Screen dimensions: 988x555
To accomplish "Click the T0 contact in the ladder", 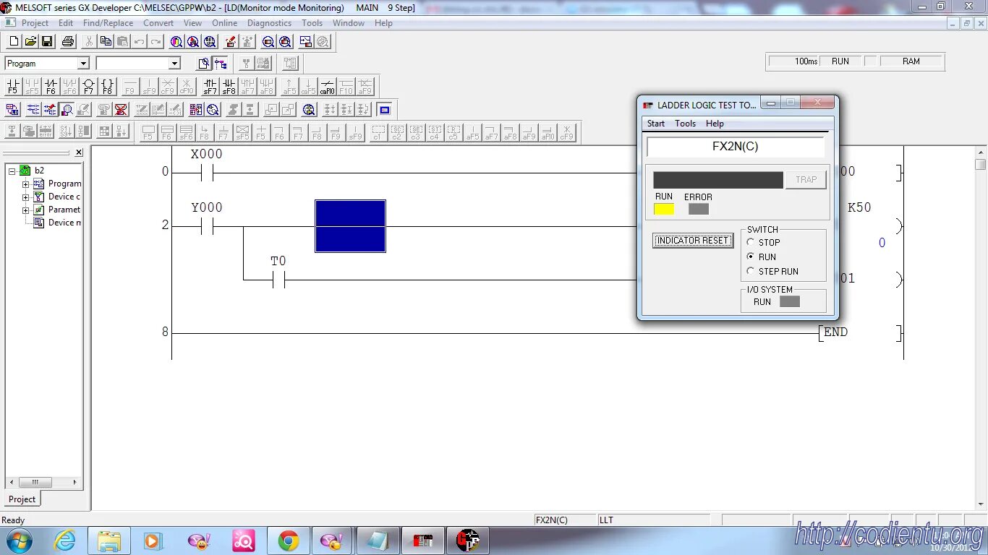I will [278, 280].
